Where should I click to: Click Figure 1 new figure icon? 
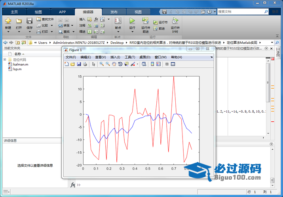[66, 64]
